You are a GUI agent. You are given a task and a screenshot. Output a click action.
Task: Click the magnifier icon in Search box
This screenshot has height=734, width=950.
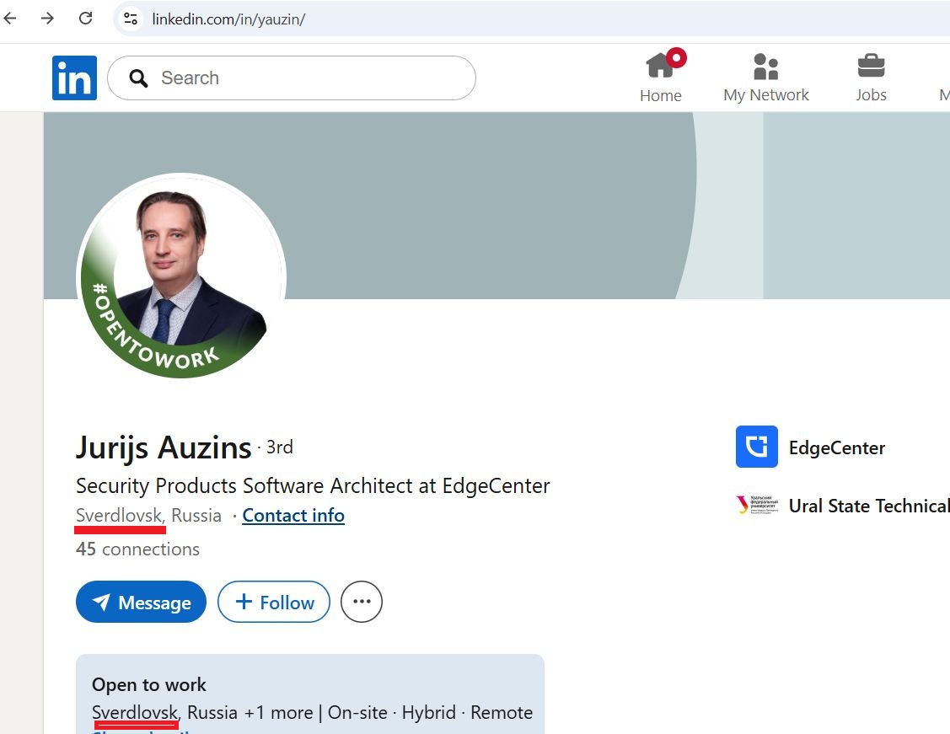click(138, 78)
